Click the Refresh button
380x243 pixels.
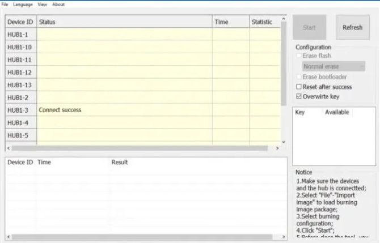click(353, 27)
